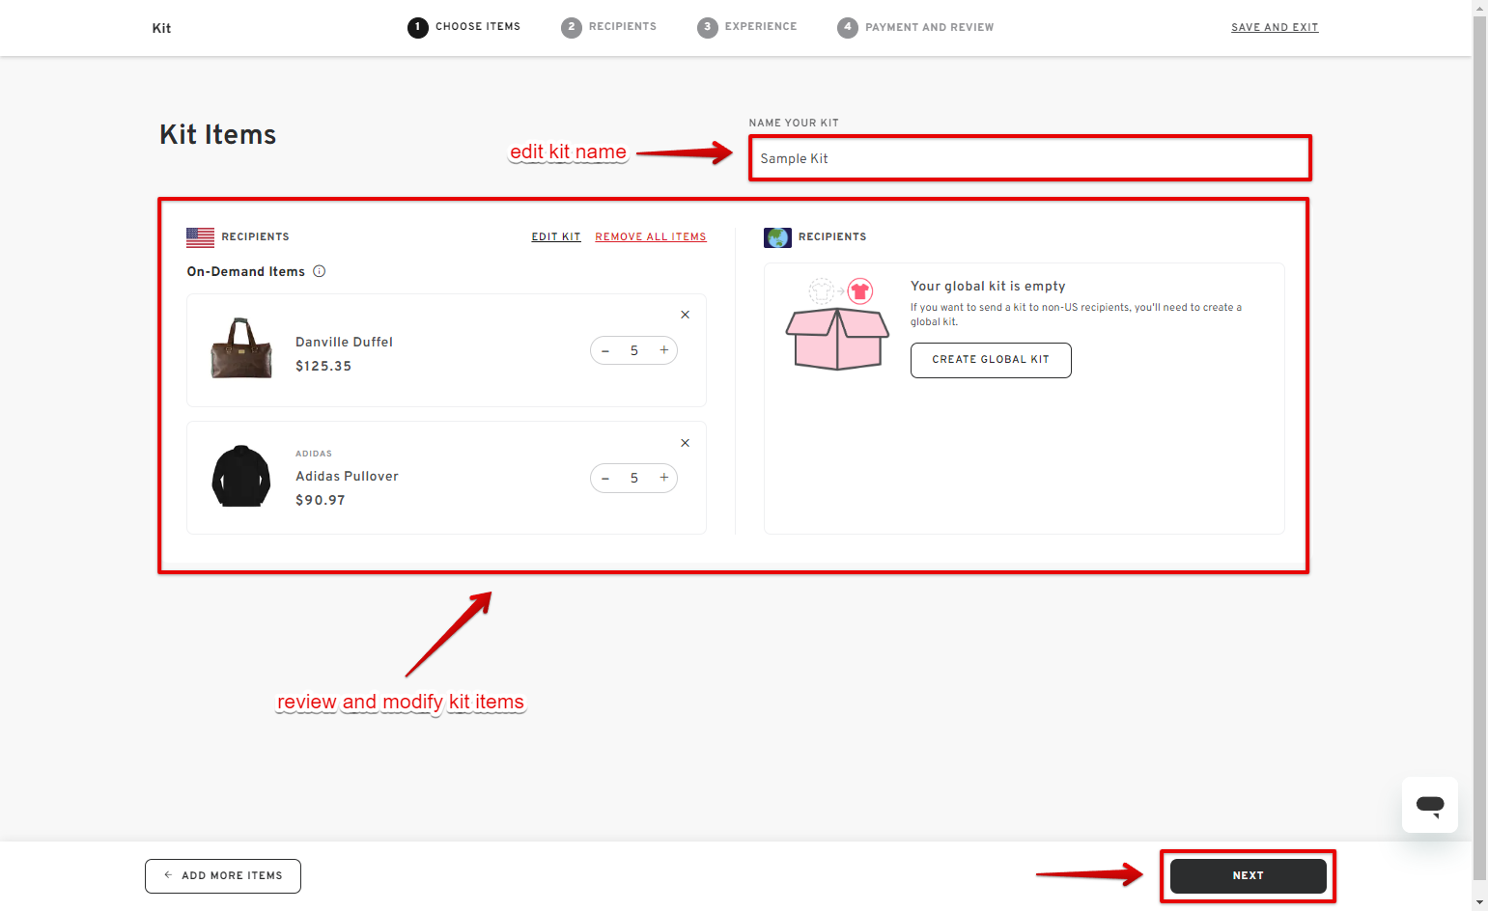Click the Create Global Kit button
1488x911 pixels.
991,360
